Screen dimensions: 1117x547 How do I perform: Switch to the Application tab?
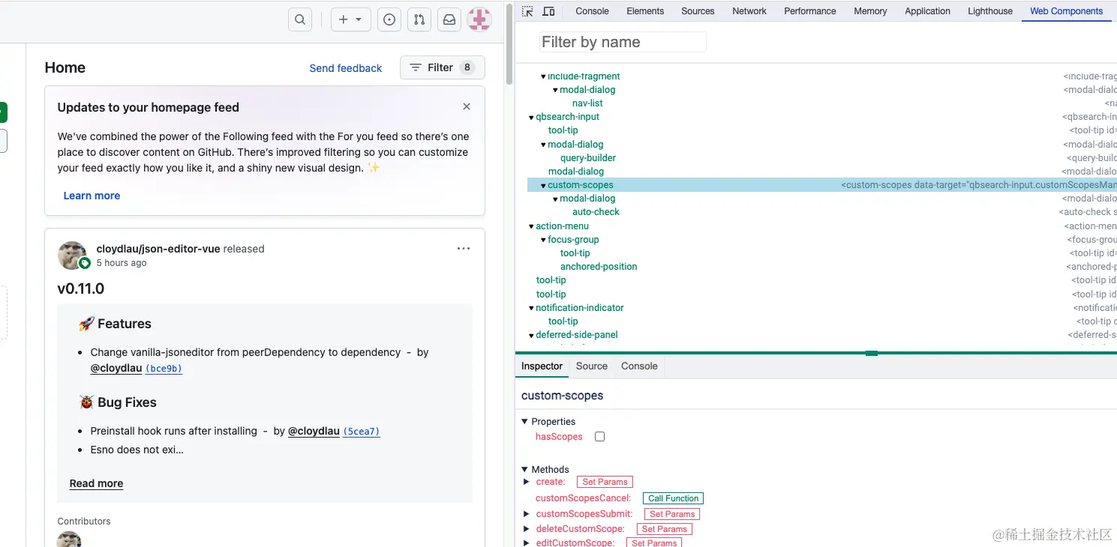pyautogui.click(x=927, y=11)
